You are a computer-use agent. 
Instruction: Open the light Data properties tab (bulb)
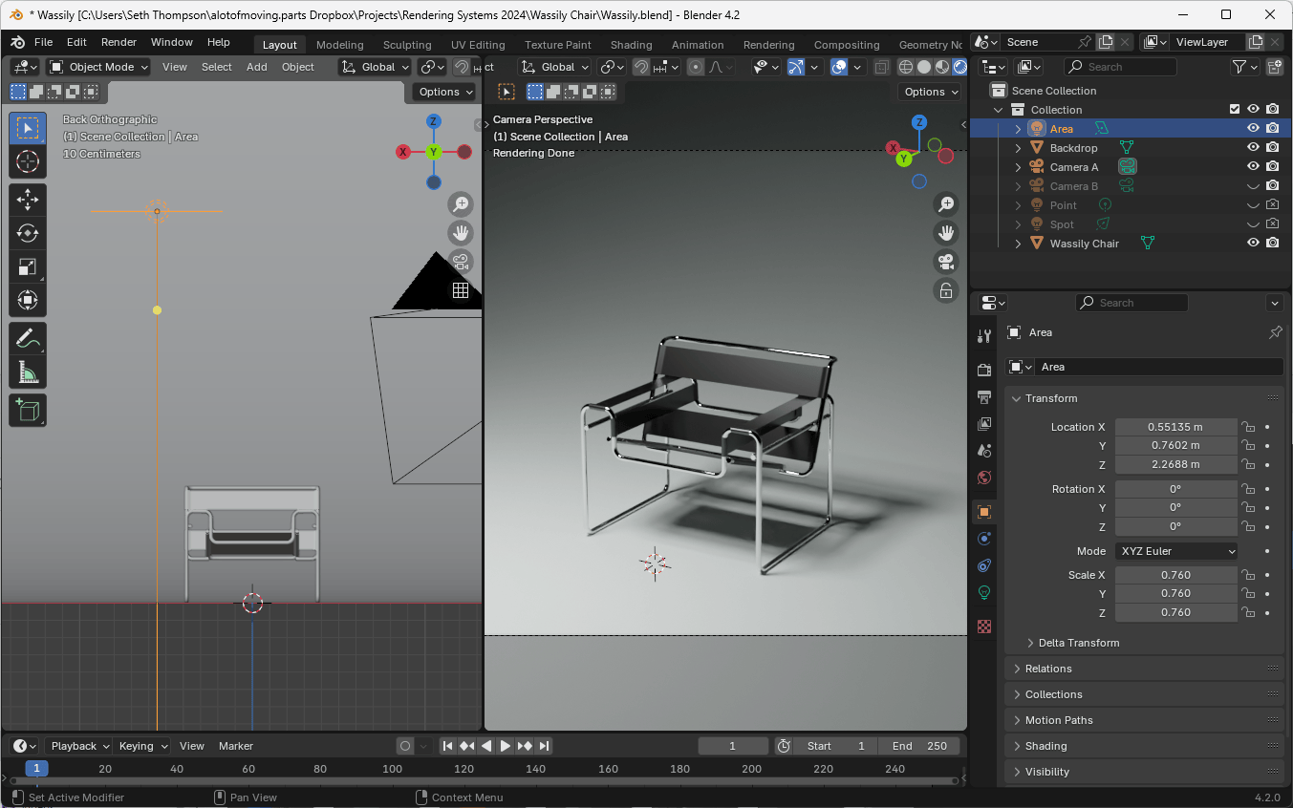984,592
